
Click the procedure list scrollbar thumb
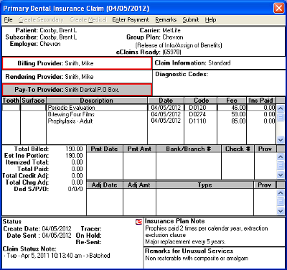pos(281,117)
